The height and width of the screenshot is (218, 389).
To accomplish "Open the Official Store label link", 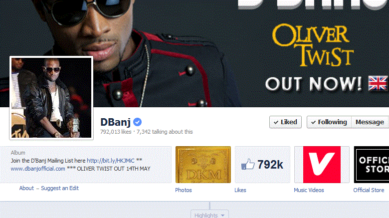I will (x=369, y=190).
